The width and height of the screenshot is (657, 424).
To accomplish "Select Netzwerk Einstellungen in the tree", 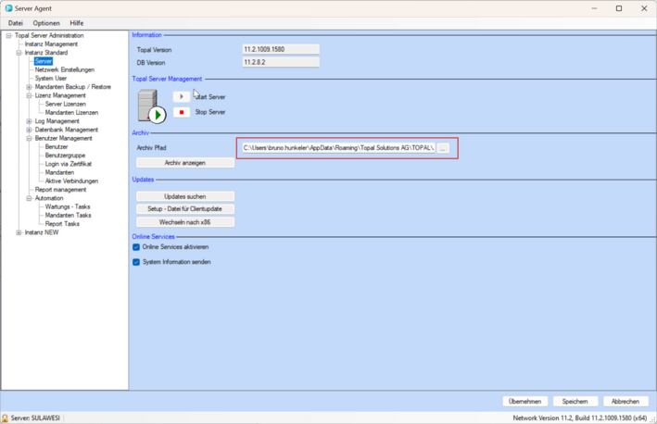I will 64,69.
